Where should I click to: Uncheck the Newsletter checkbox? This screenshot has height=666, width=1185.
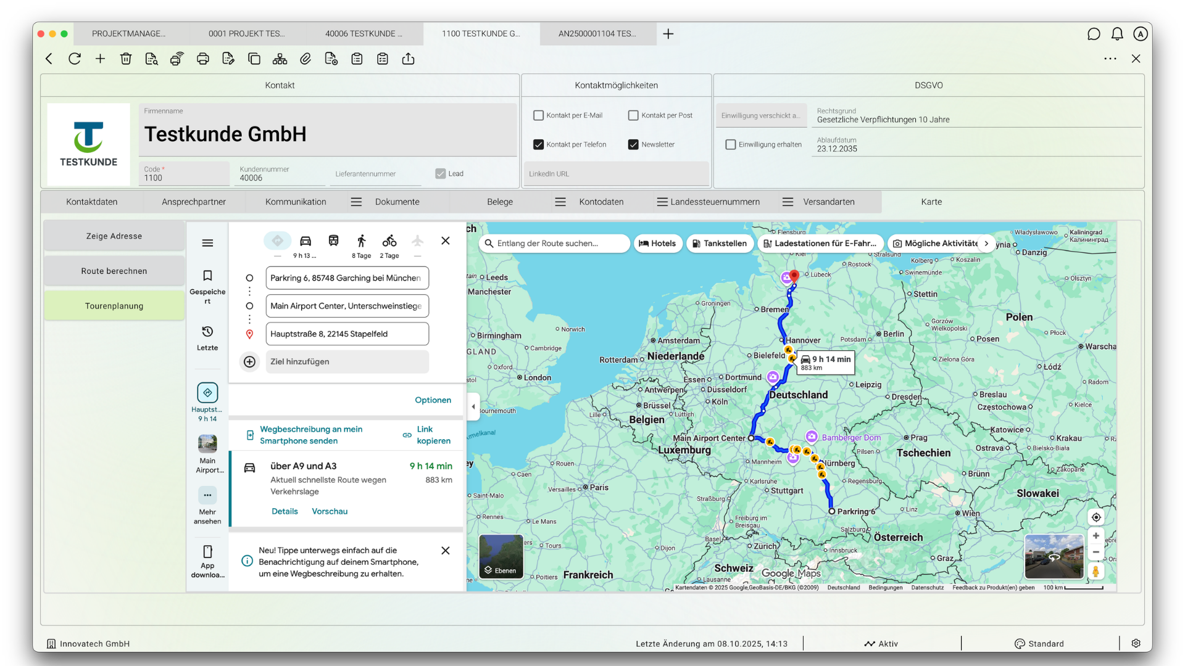633,144
